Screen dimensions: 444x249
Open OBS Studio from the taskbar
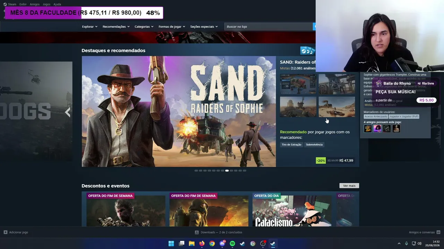[x=263, y=243]
